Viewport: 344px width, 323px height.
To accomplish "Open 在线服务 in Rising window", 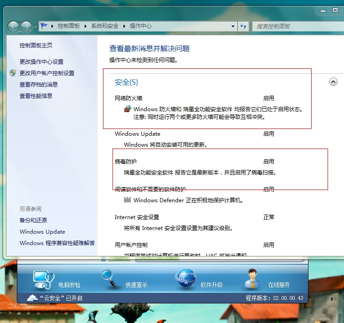I will [x=267, y=279].
